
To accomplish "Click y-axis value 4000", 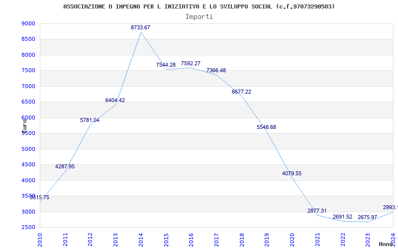I will (28, 180).
